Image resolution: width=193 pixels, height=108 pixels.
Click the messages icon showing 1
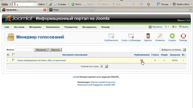(x=166, y=27)
